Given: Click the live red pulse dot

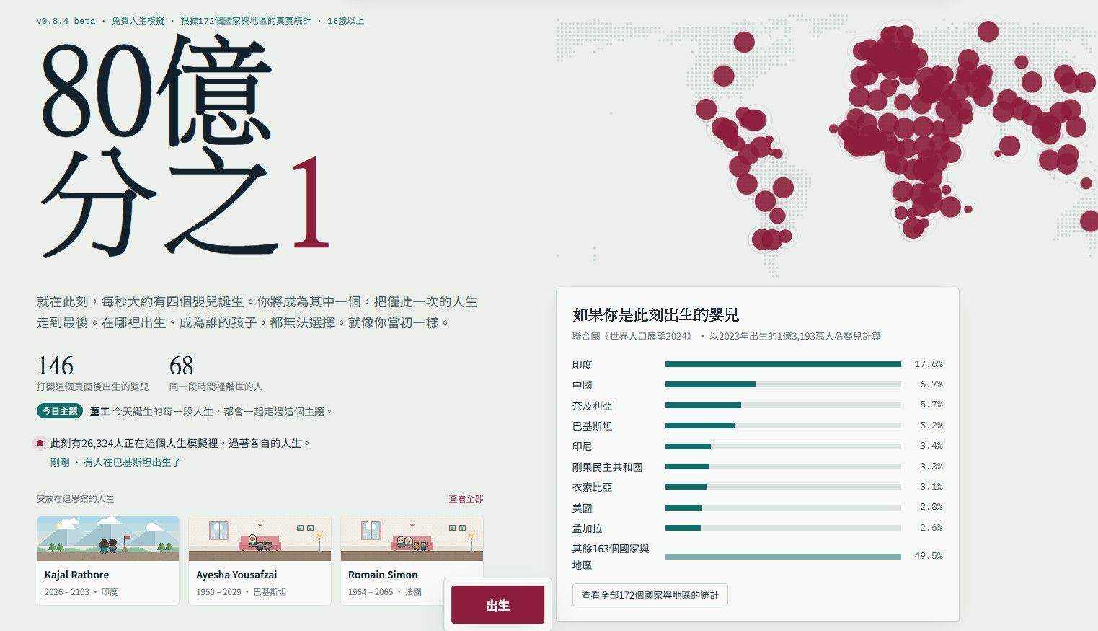Looking at the screenshot, I should point(40,443).
